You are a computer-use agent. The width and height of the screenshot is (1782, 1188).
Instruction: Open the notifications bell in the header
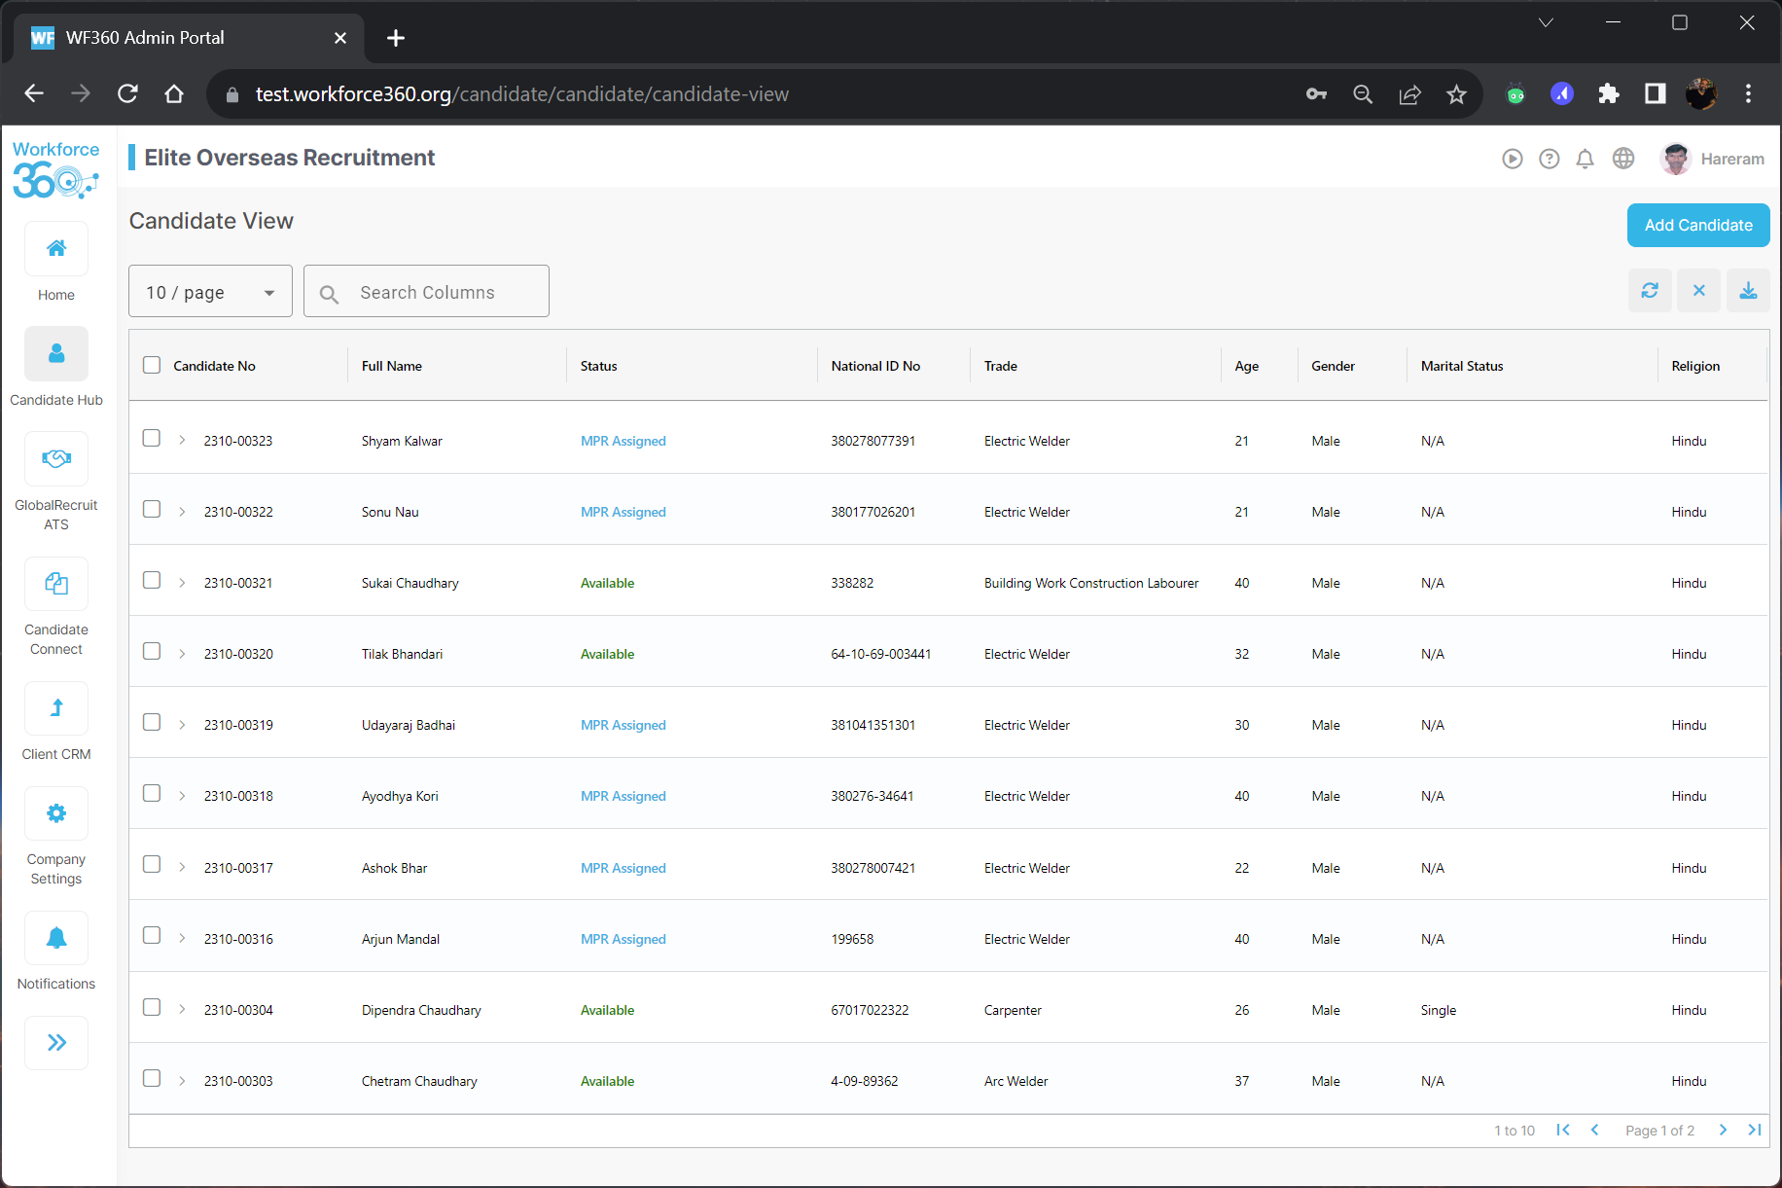coord(1586,159)
